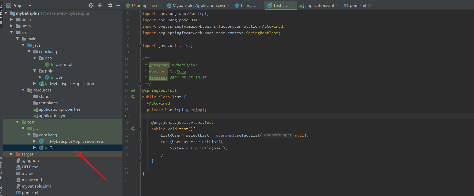Screen dimensions: 474x196
Task: Switch to MybatisplusApplication.java tab
Action: [x=199, y=5]
